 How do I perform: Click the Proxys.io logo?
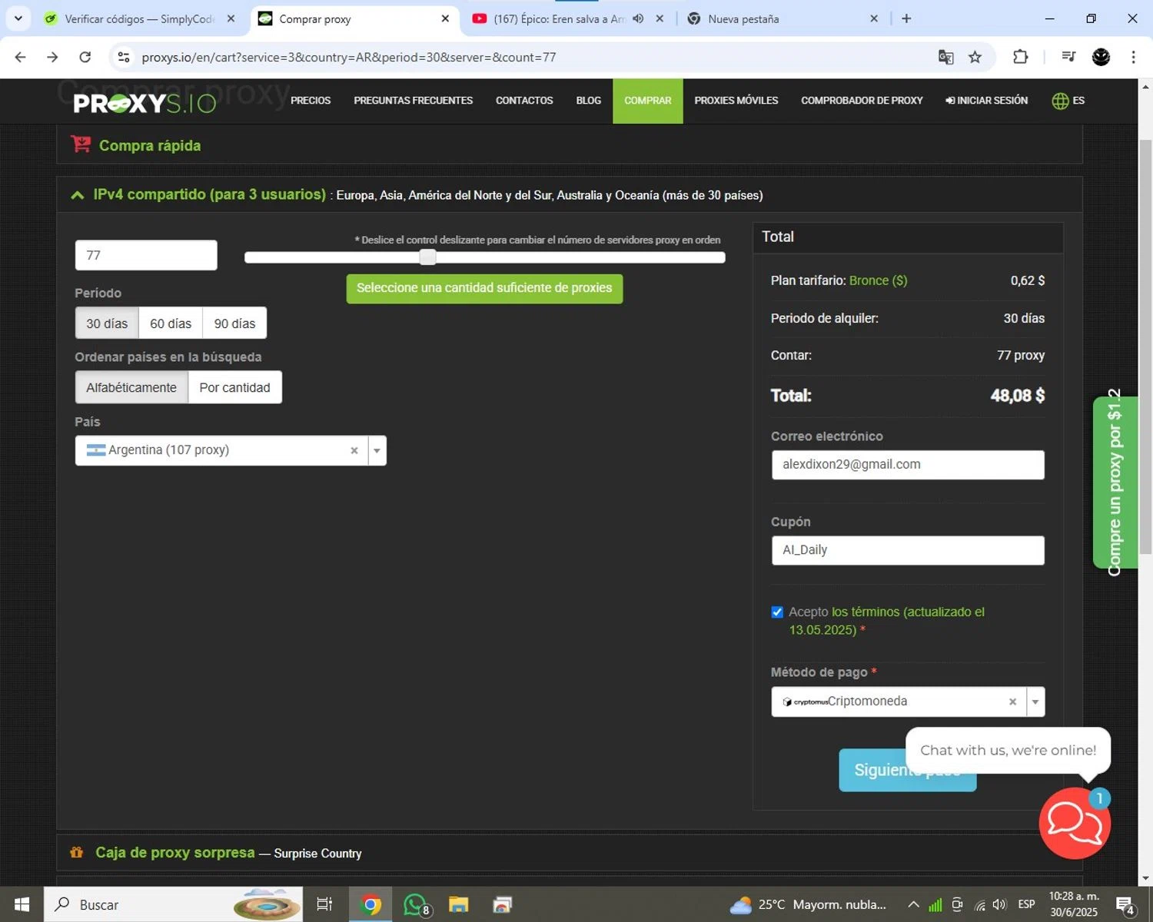click(x=145, y=104)
